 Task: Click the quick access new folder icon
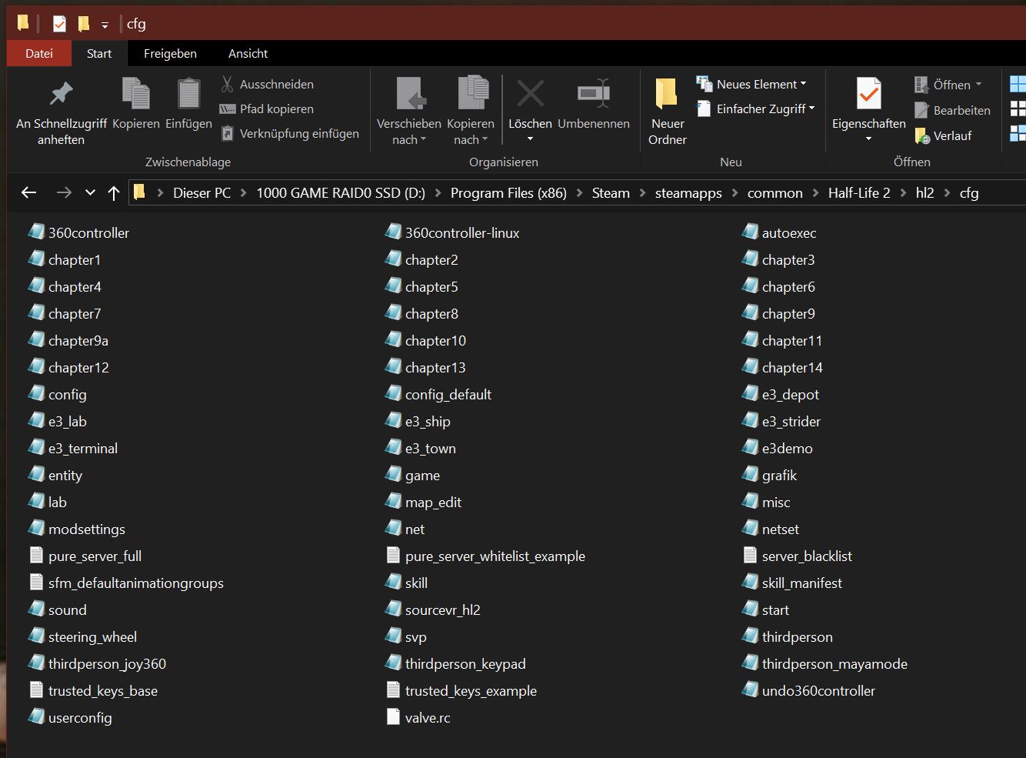click(83, 24)
